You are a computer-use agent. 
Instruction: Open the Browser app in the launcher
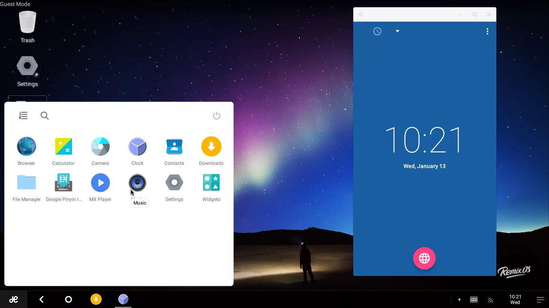[x=27, y=147]
